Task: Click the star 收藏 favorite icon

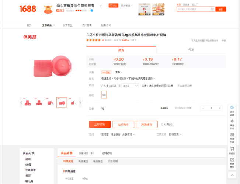Action: click(x=162, y=124)
